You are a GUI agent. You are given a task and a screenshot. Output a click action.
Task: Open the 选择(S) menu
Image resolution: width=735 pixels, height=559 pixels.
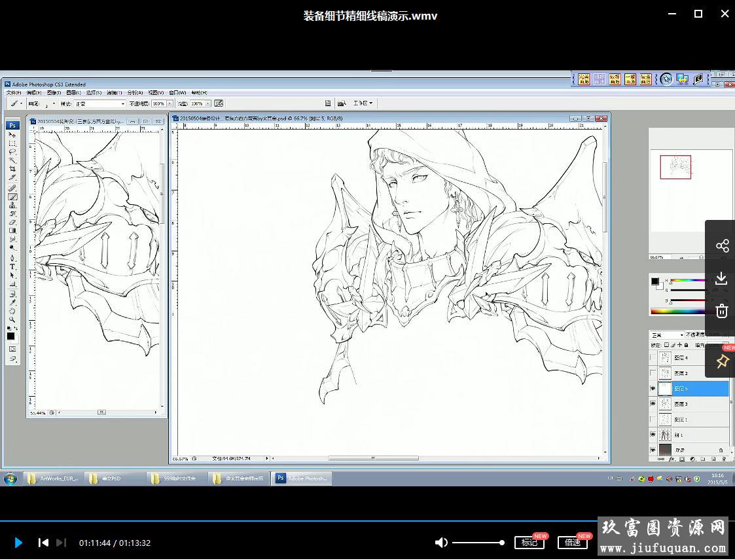[x=94, y=93]
